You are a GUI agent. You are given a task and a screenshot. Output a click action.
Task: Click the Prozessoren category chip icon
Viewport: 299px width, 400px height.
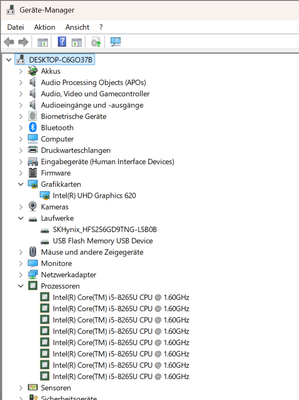click(x=33, y=286)
